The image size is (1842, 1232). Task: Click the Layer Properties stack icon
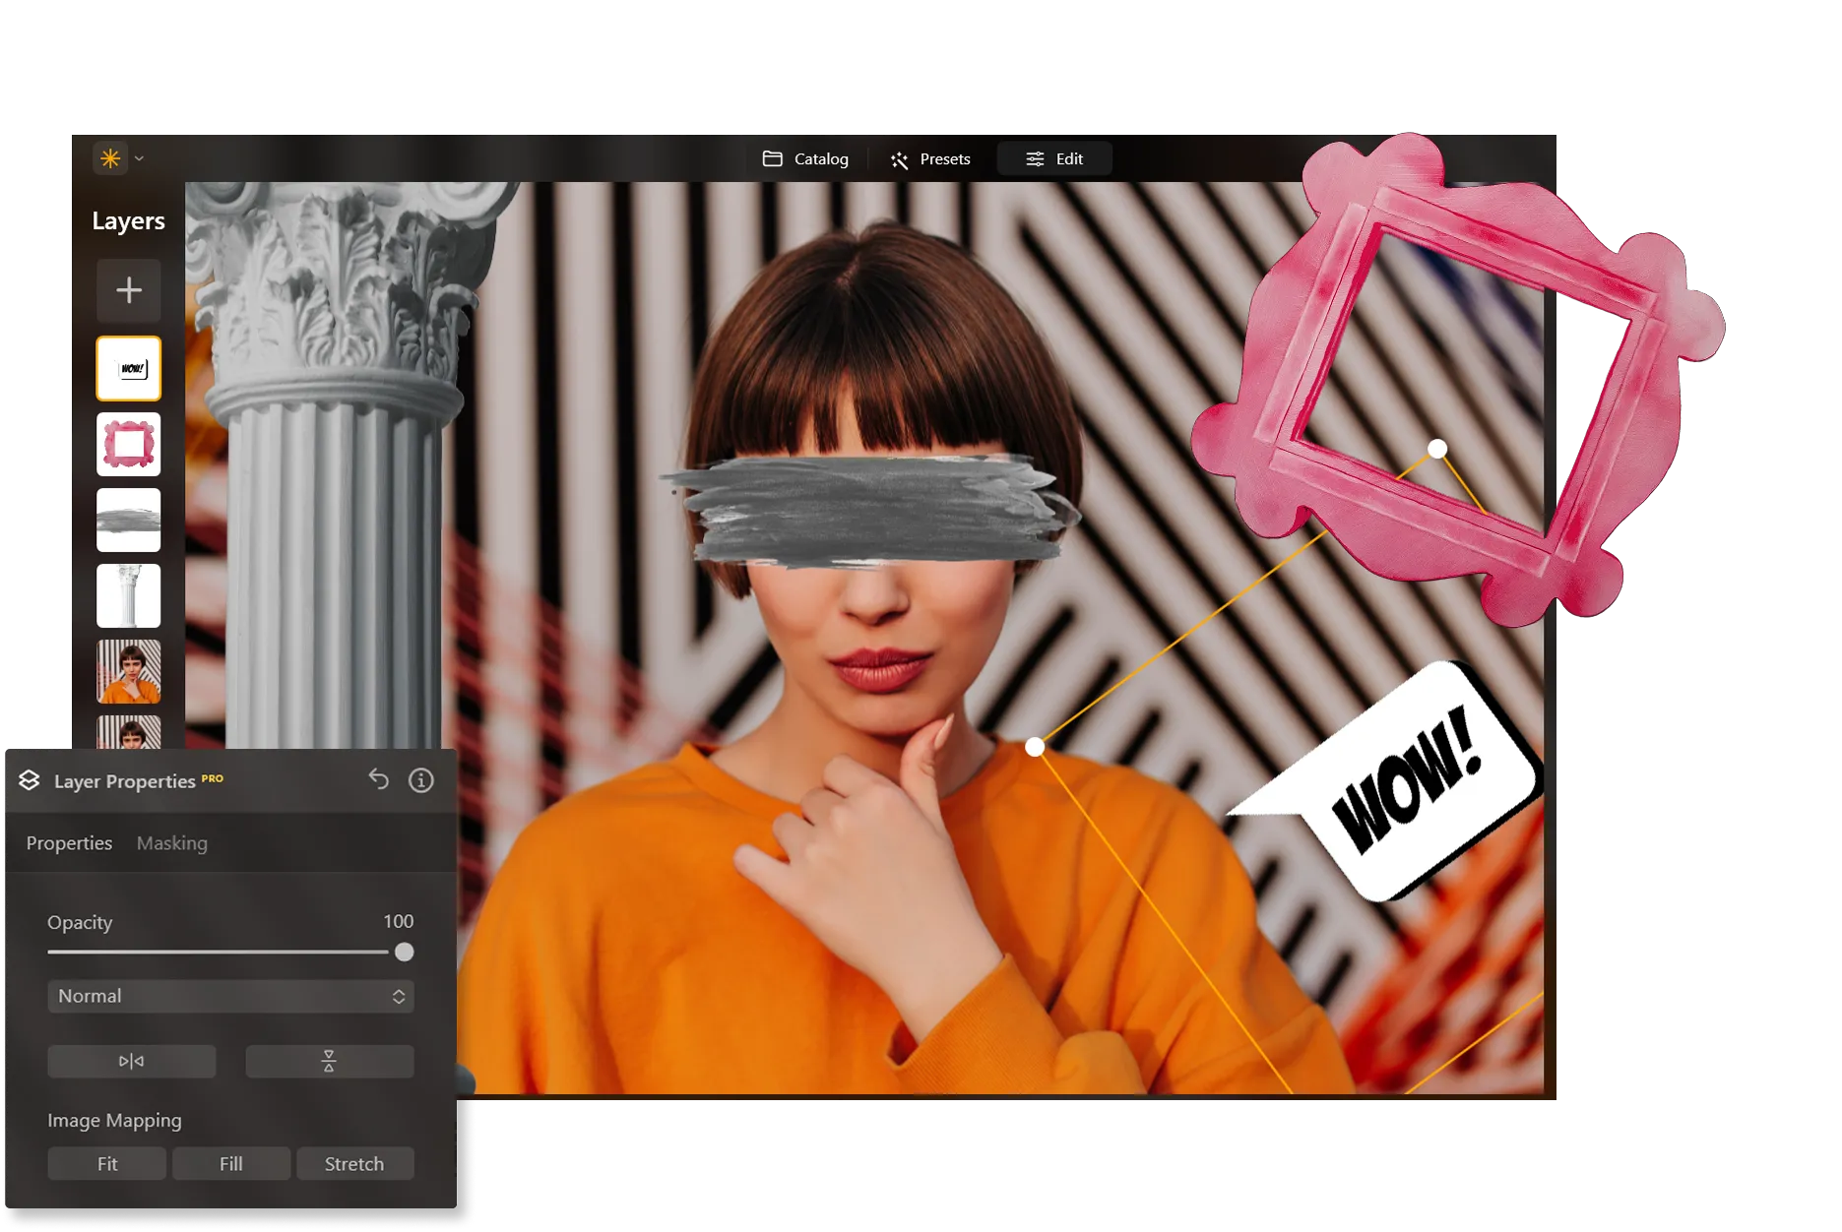tap(30, 780)
